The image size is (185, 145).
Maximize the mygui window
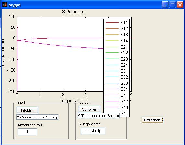[172, 5]
